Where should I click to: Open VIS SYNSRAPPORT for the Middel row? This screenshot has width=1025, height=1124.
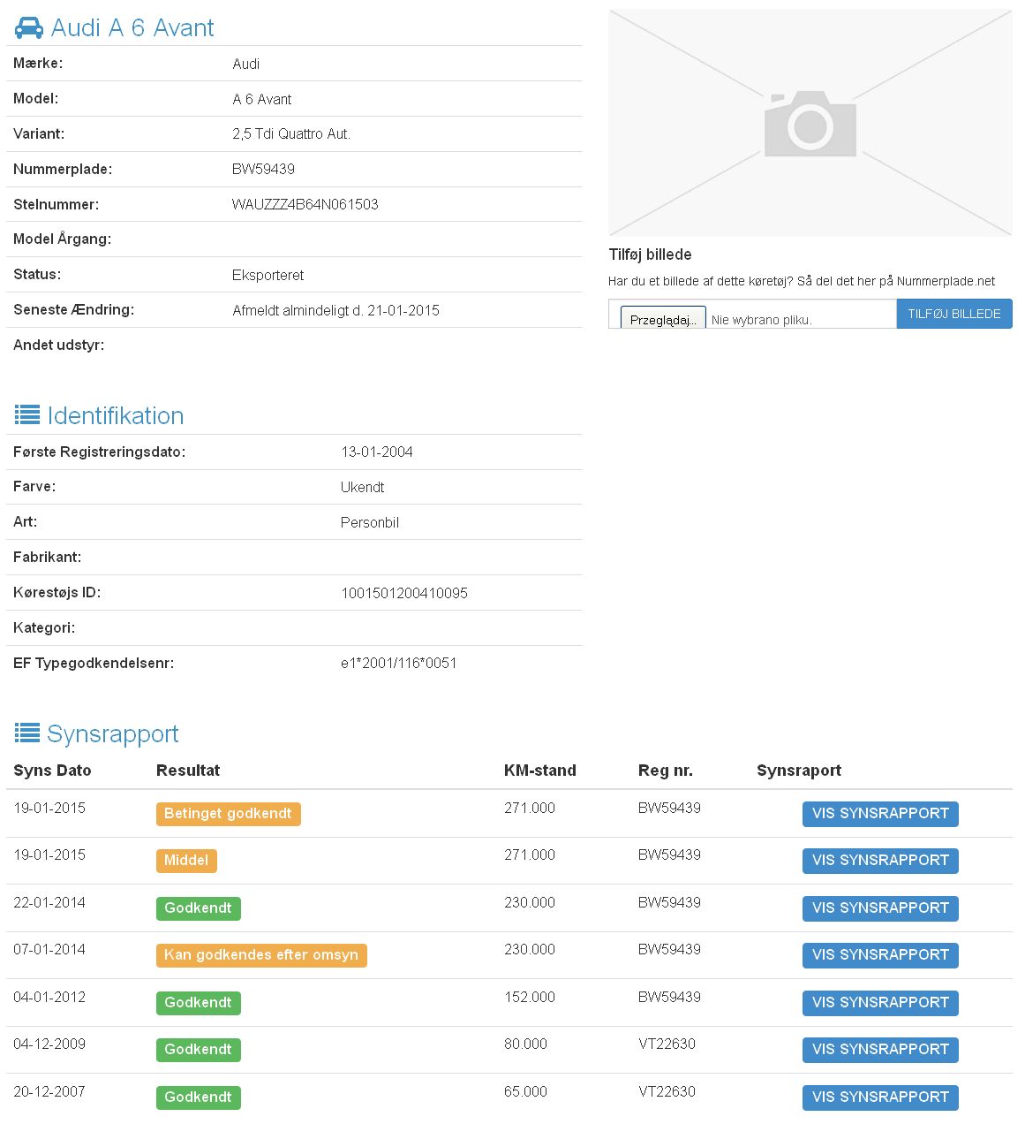(880, 861)
